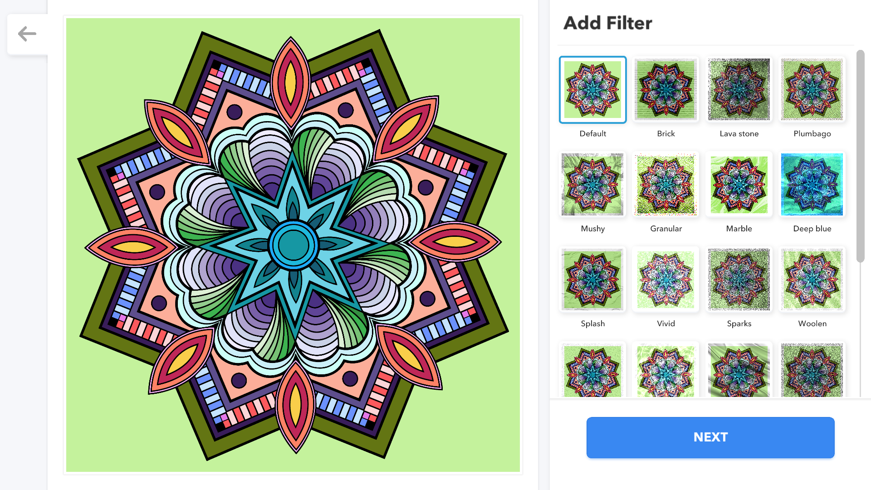The image size is (871, 490).
Task: Select the Splash filter
Action: coord(592,279)
